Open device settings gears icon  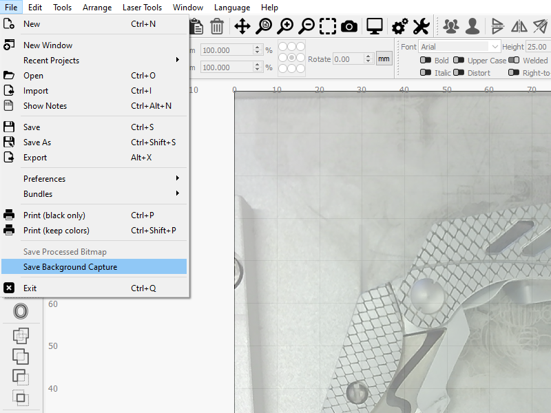[x=399, y=27]
